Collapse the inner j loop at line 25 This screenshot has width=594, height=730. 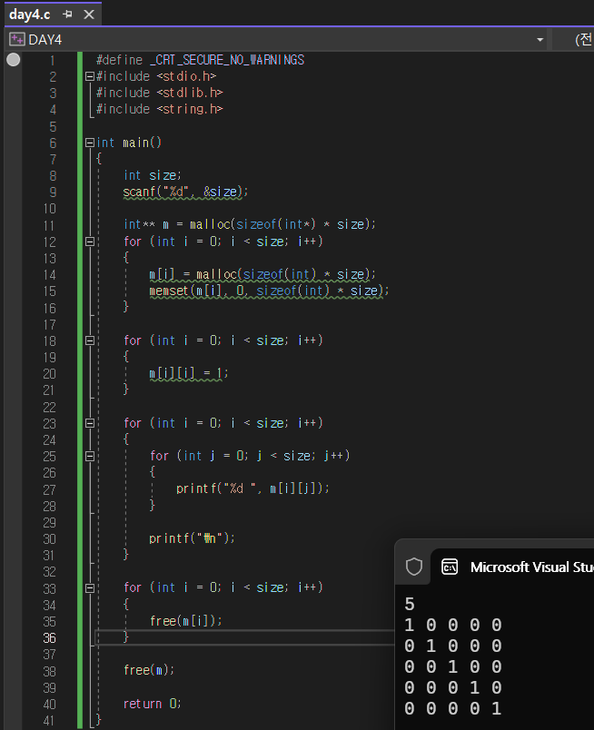[90, 456]
